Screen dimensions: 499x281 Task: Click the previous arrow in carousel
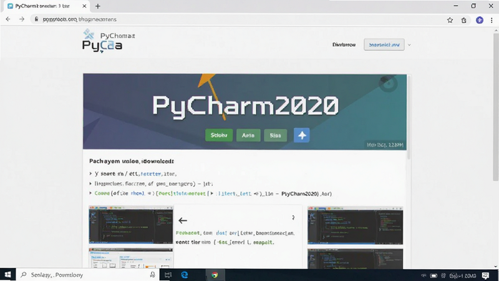pos(183,220)
